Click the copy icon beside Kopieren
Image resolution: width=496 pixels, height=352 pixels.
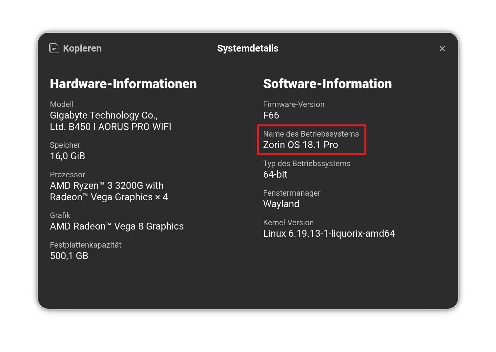(x=54, y=48)
